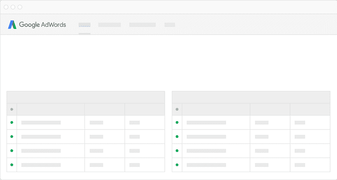337x180 pixels.
Task: Click last column value in left table's third row
Action: [x=134, y=151]
